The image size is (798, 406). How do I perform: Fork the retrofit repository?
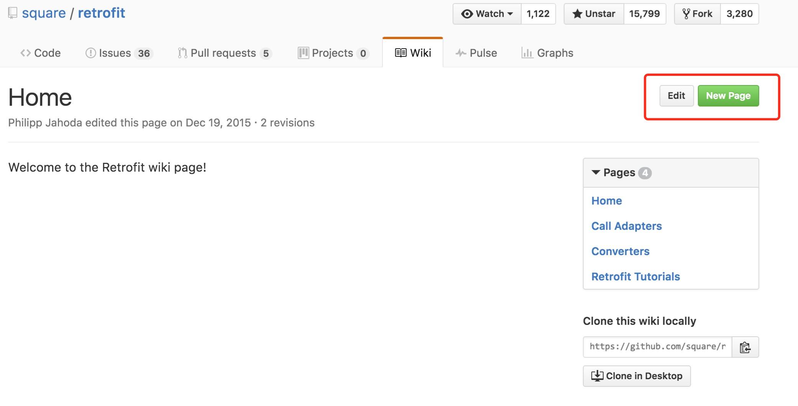[x=697, y=14]
